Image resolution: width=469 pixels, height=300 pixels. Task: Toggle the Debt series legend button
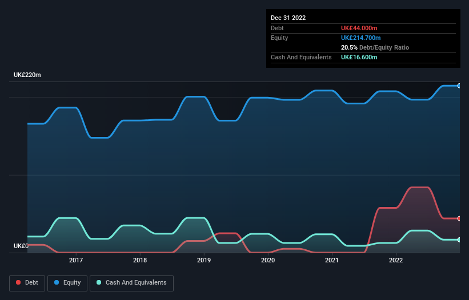point(27,283)
